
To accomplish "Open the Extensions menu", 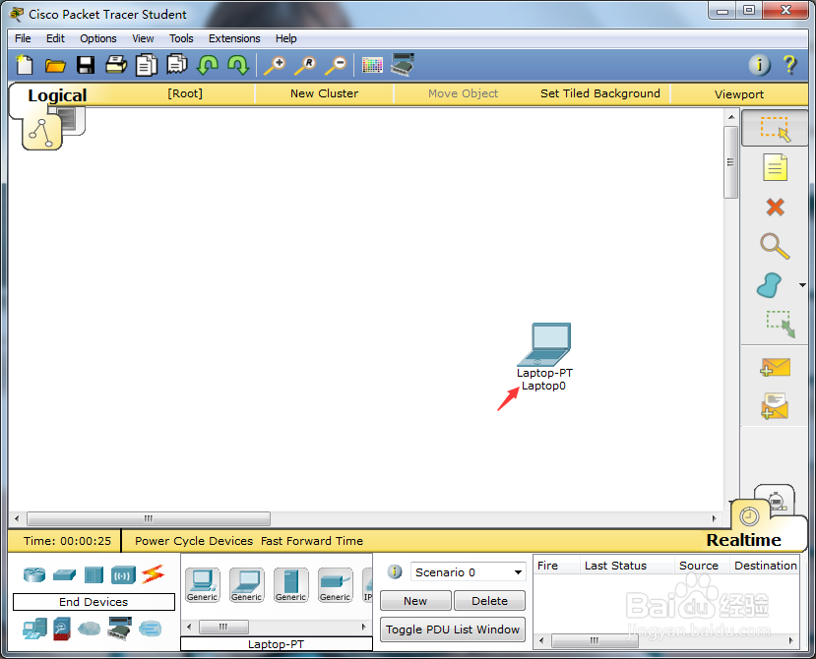I will (234, 38).
